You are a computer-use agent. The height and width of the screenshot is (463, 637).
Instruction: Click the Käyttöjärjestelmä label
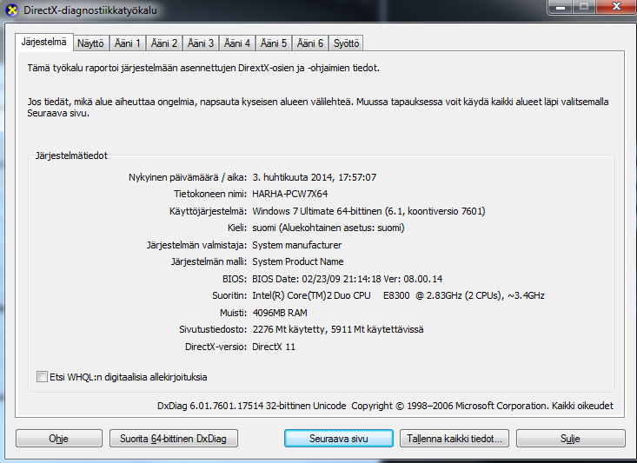click(x=208, y=211)
